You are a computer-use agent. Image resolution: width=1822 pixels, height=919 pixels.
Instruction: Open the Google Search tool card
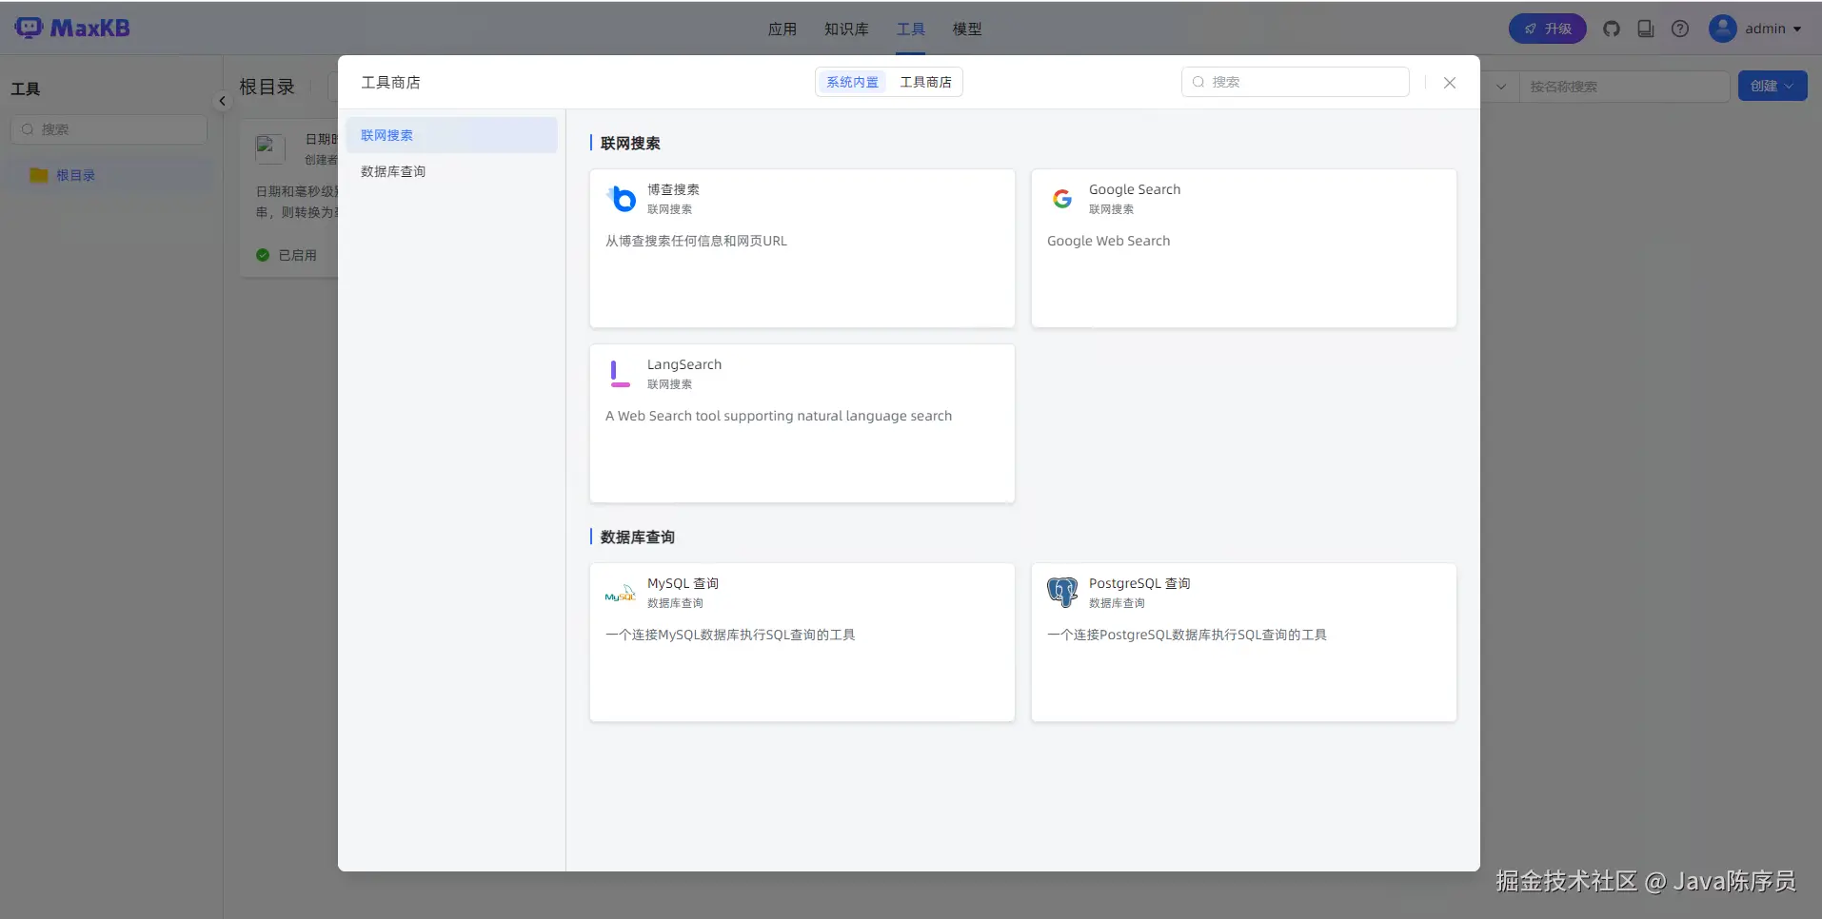click(x=1244, y=248)
